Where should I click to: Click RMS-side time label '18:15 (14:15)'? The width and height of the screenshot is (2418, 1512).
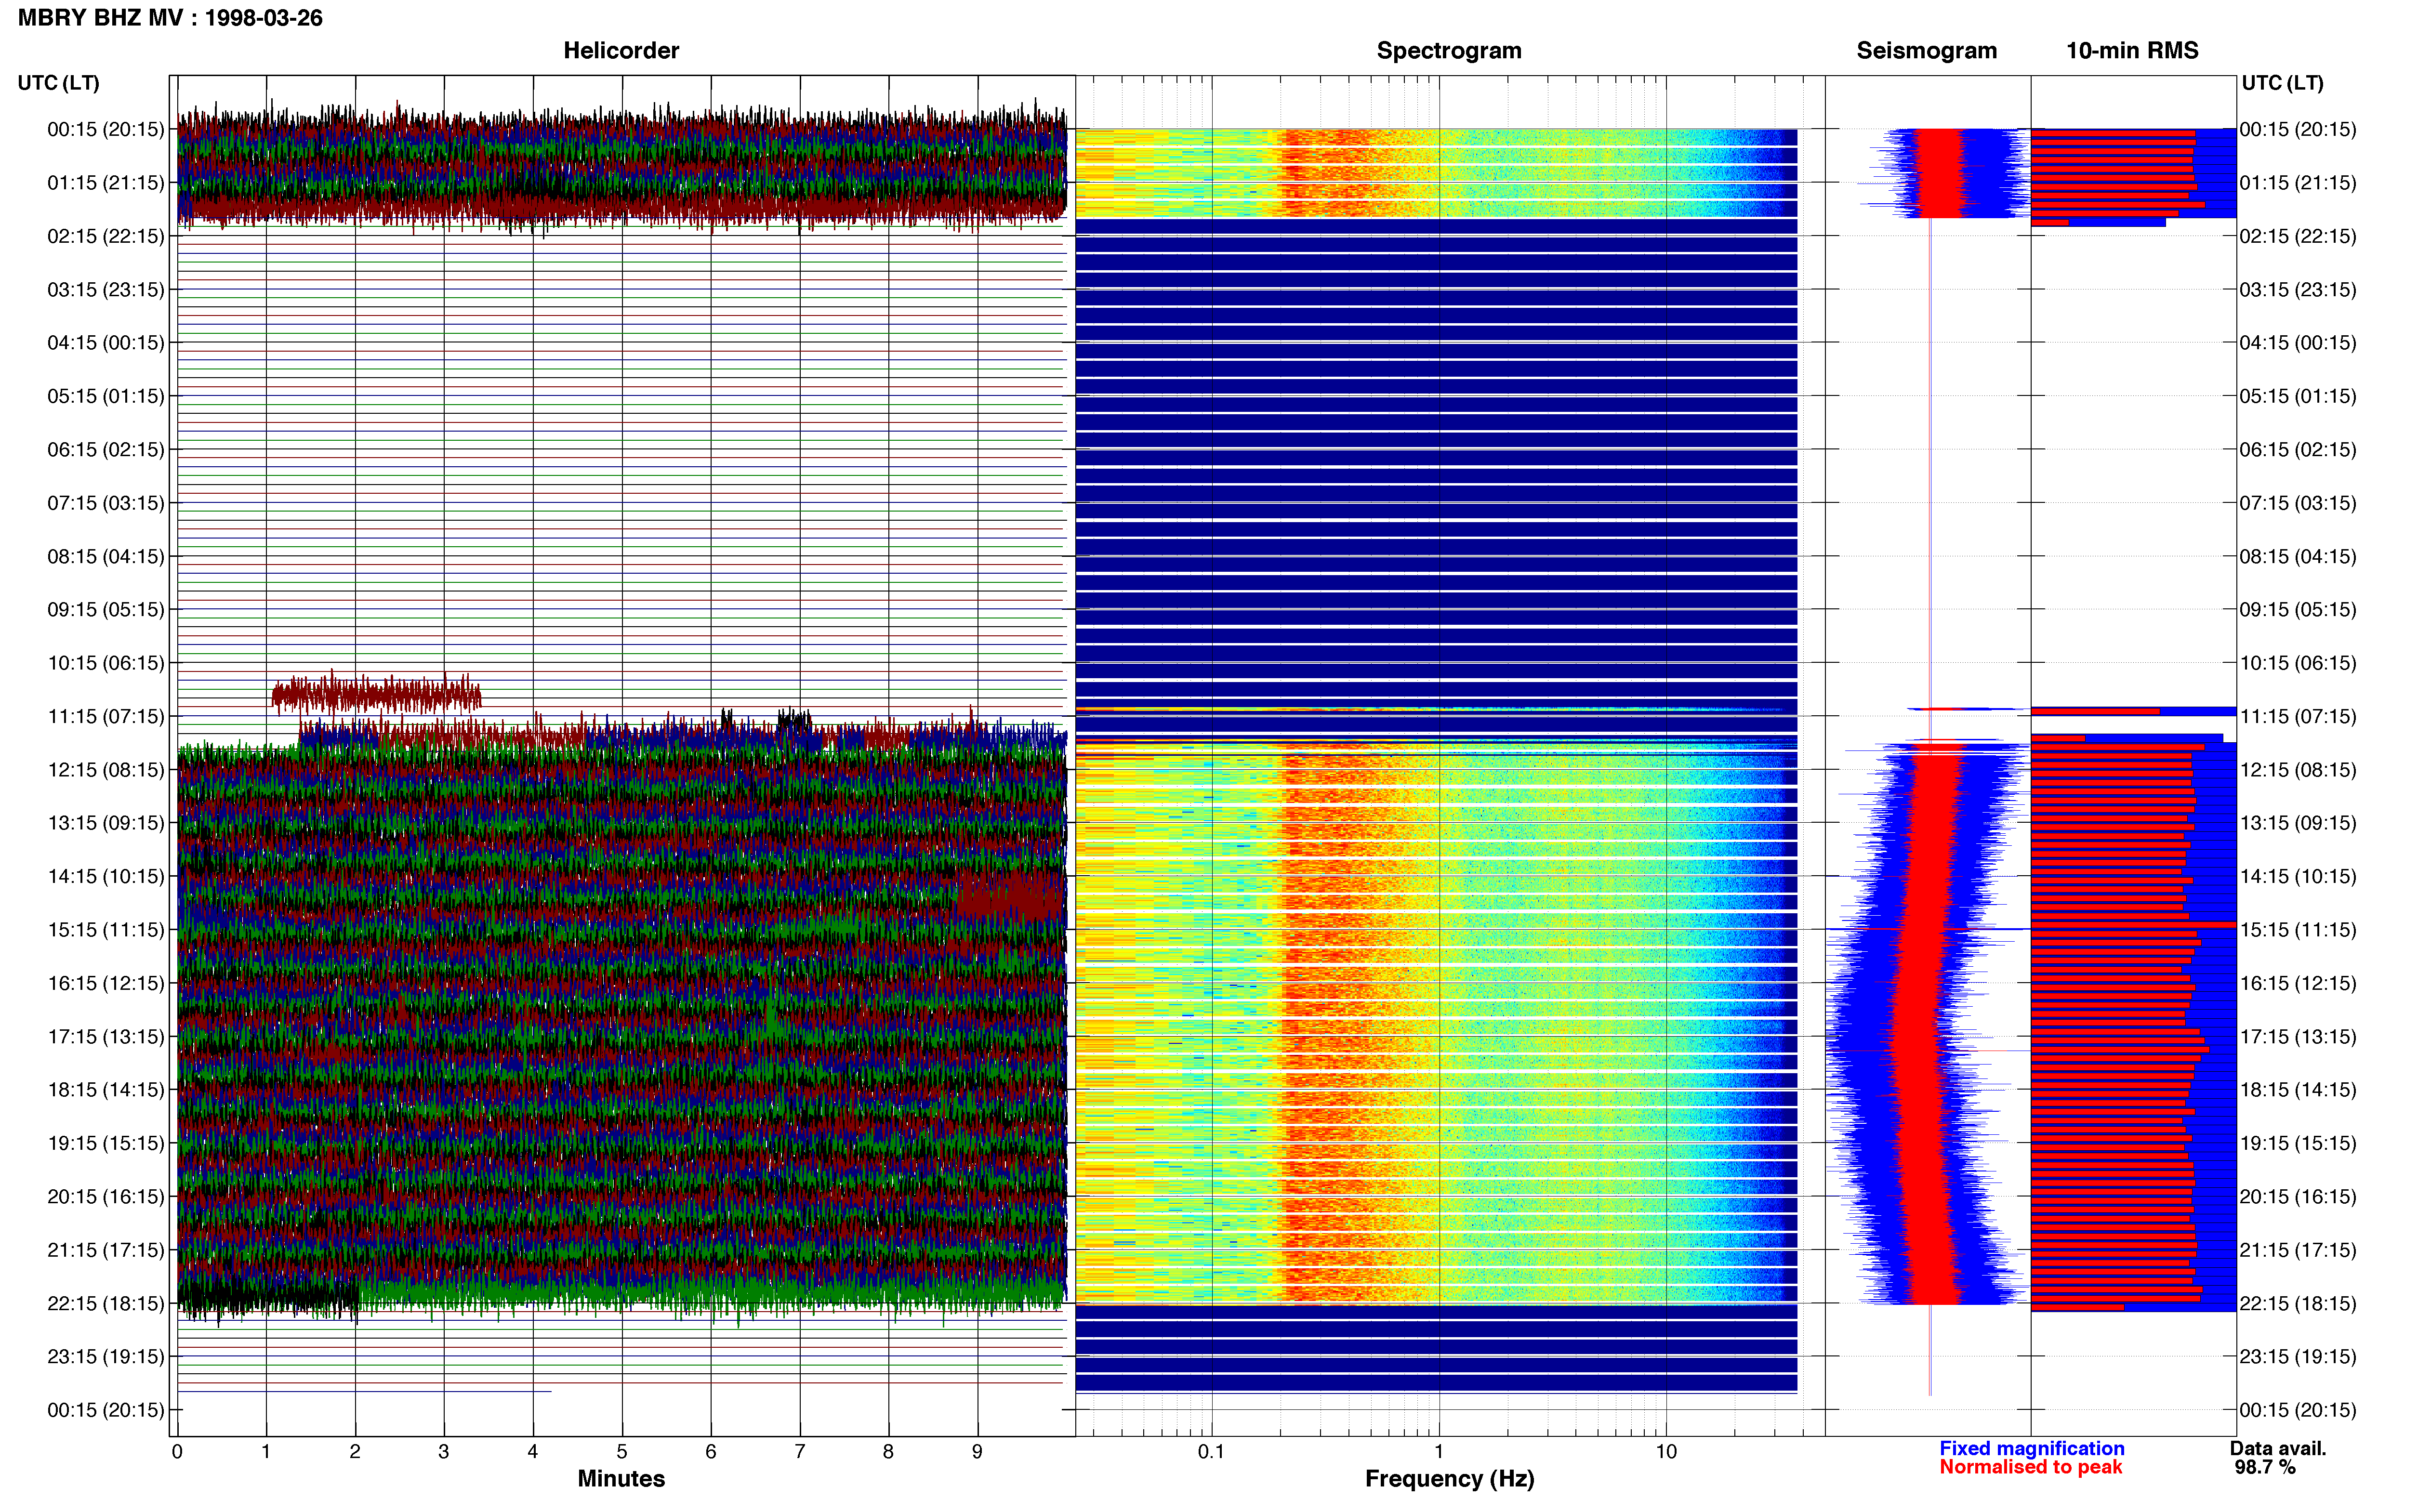(x=2298, y=1090)
